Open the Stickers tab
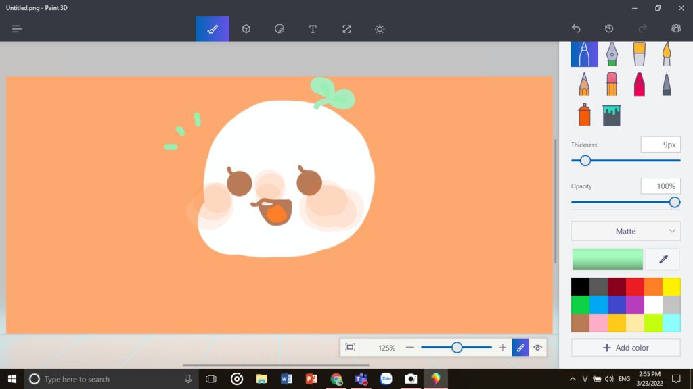 click(x=280, y=29)
